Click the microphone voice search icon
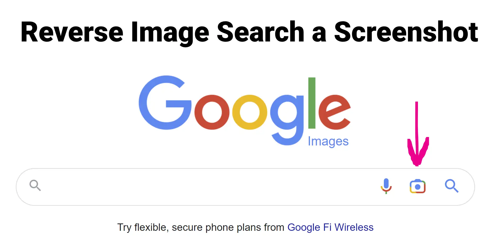The height and width of the screenshot is (246, 500). pos(386,186)
